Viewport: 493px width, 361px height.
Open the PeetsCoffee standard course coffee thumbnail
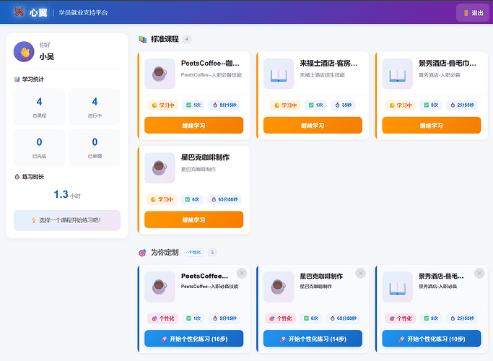pos(160,74)
